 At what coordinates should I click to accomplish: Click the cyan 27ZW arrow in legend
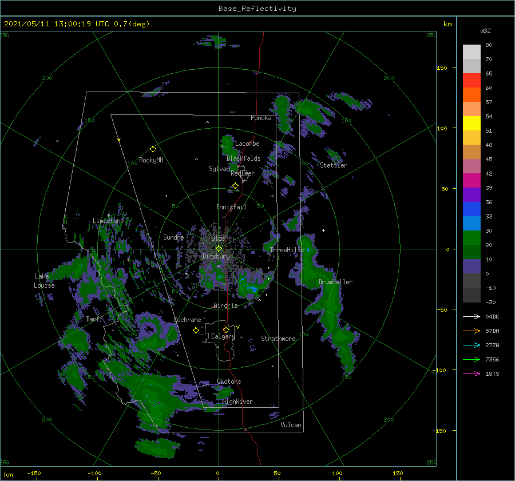[x=472, y=345]
